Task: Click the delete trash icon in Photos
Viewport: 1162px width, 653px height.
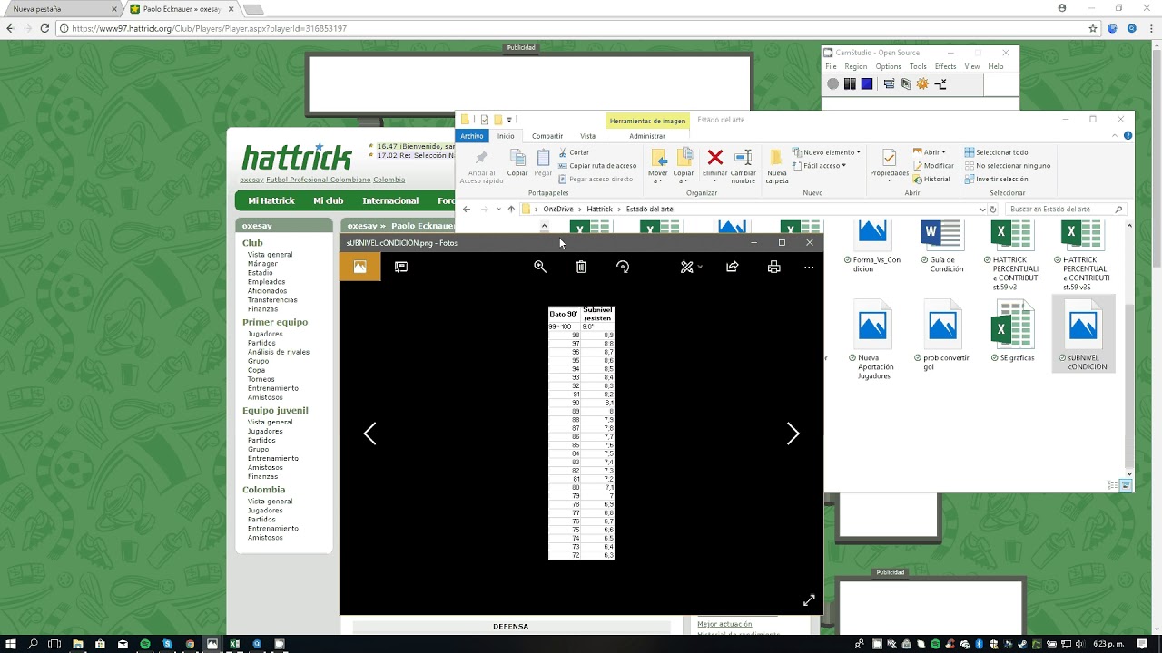Action: point(581,267)
